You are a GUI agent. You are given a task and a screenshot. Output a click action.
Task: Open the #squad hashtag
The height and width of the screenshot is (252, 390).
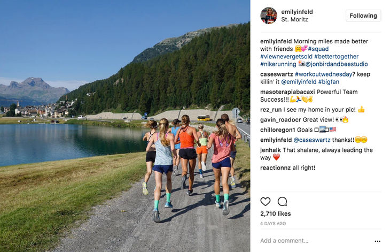[318, 49]
